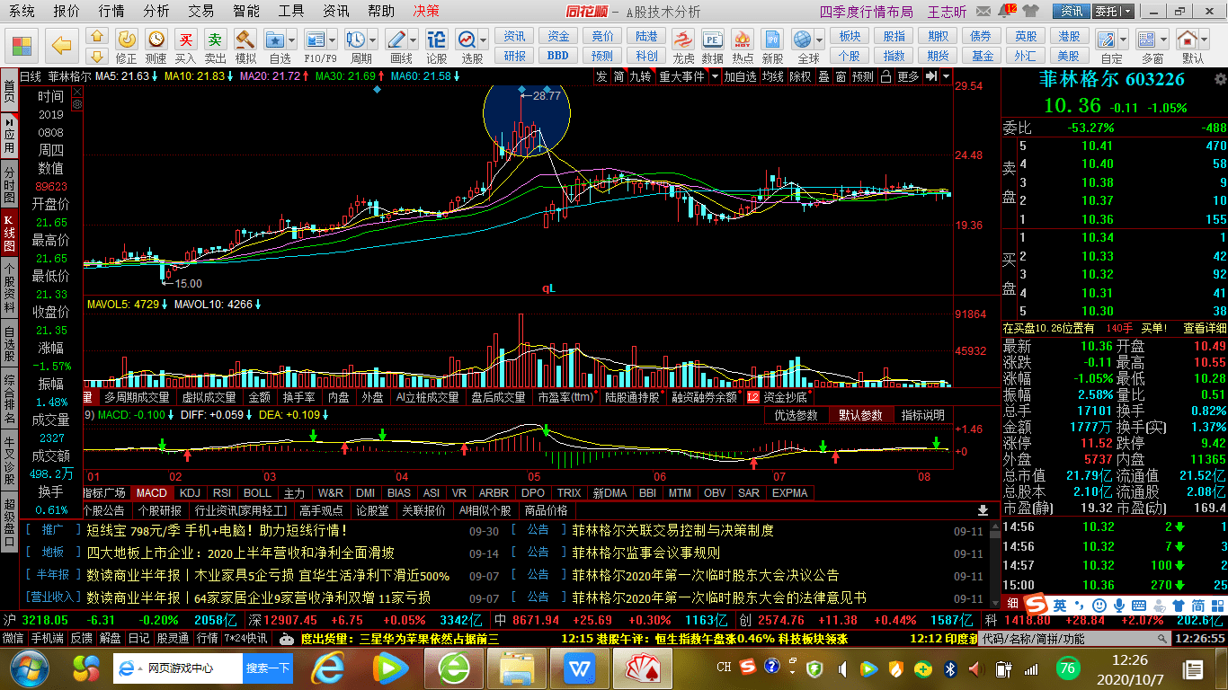The height and width of the screenshot is (690, 1228).
Task: Open the WPS Writer taskbar icon
Action: point(580,668)
